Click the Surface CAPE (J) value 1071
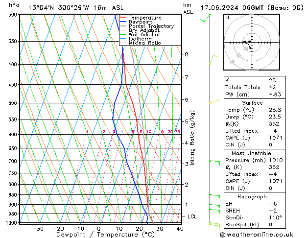The image size is (308, 238). point(276,138)
